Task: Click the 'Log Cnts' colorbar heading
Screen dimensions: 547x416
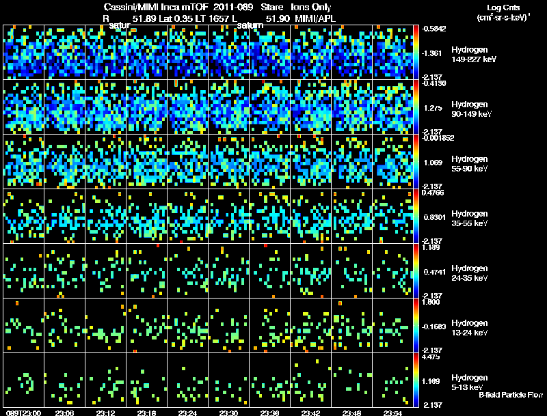Action: pos(503,8)
